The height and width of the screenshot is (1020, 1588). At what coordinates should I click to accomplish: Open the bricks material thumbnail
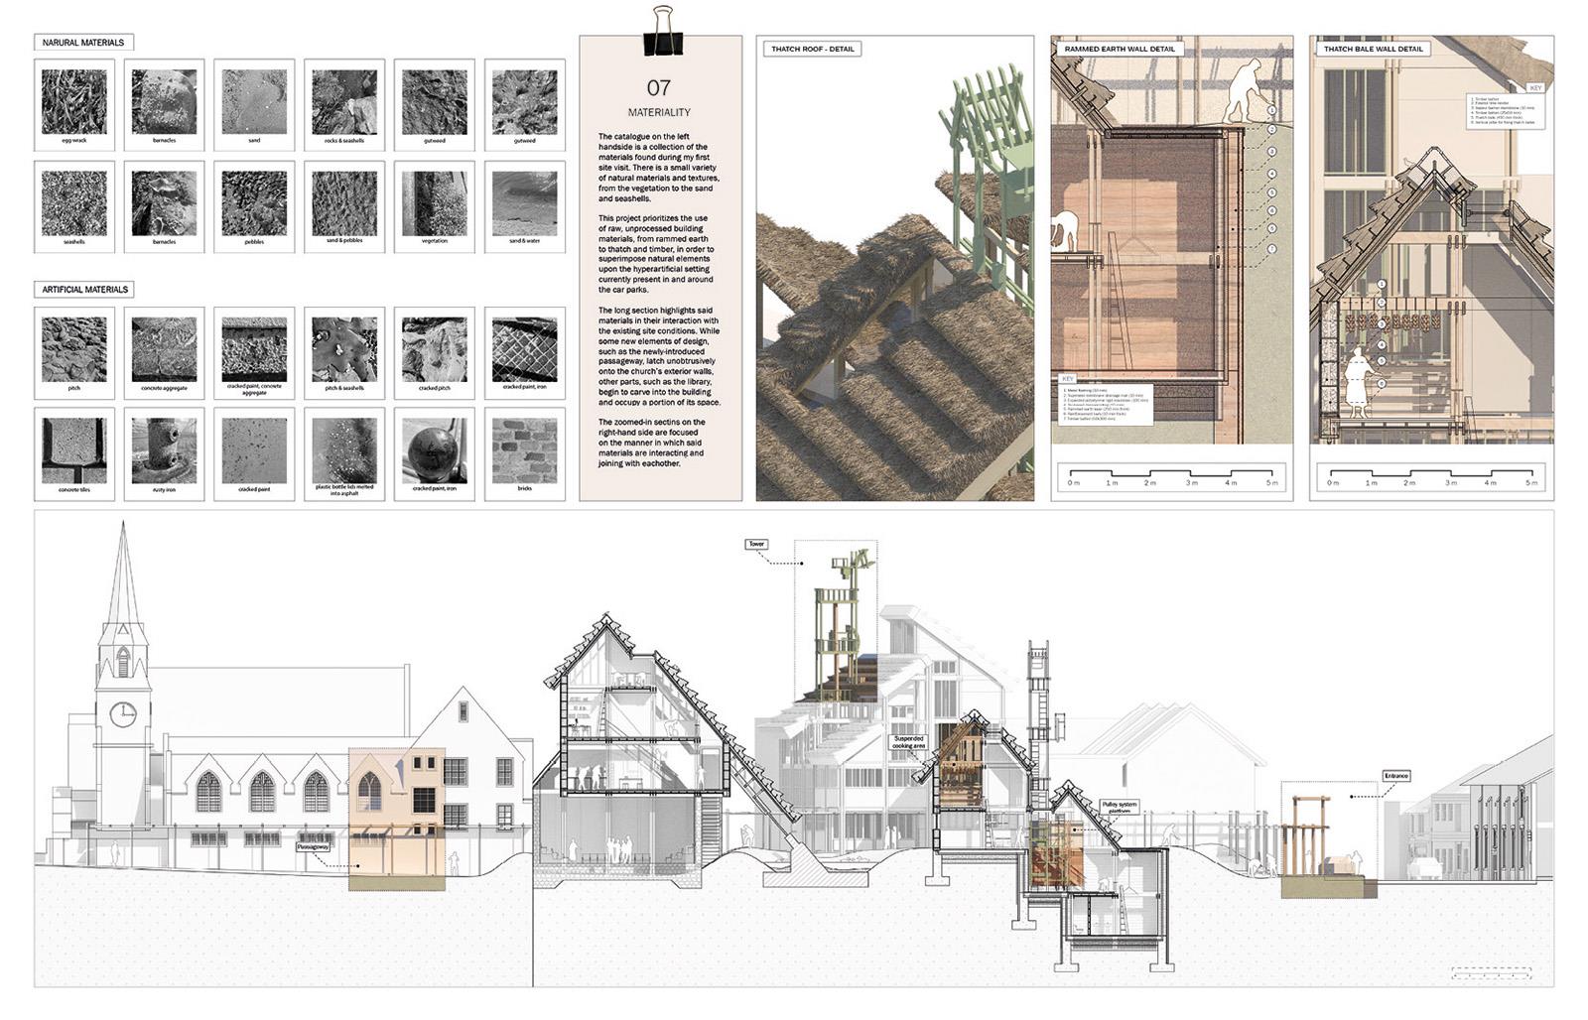524,450
